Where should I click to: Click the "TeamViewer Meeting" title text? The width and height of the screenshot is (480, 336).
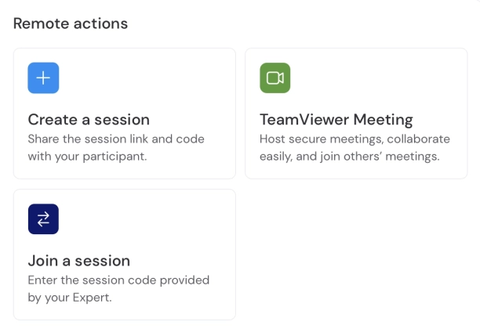click(336, 120)
